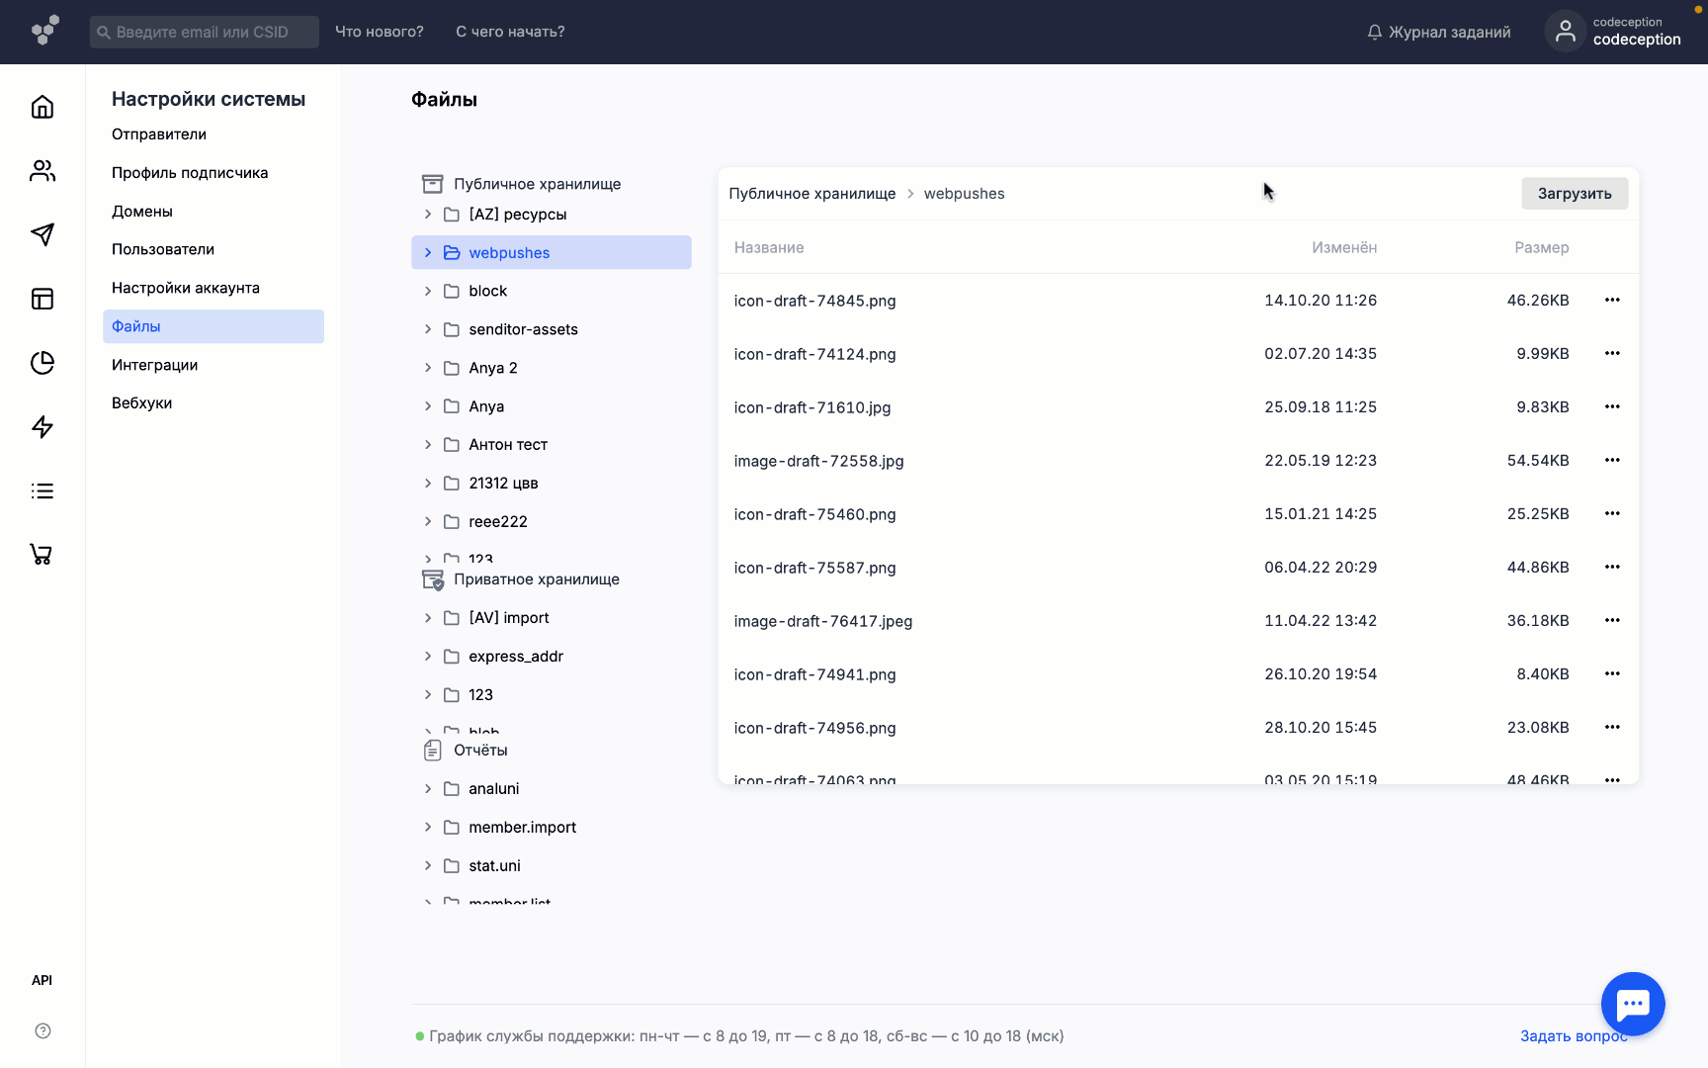
Task: Open the paper plane campaigns icon
Action: (x=43, y=234)
